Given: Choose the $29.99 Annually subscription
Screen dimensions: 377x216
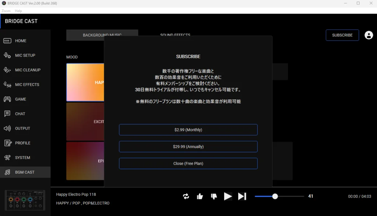Looking at the screenshot, I should [188, 146].
